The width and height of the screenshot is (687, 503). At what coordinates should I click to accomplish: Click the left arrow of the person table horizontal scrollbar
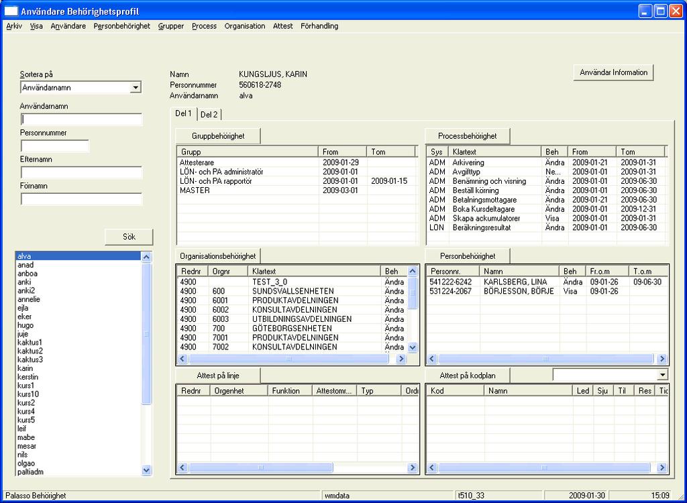coord(432,359)
